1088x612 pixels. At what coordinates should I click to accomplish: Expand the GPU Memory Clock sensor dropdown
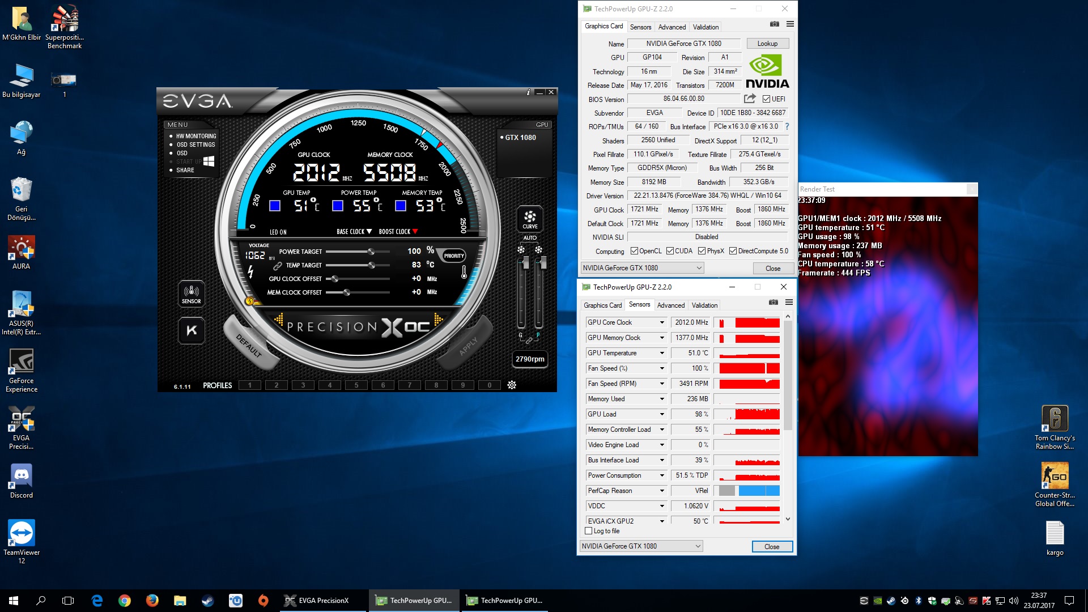click(x=661, y=338)
